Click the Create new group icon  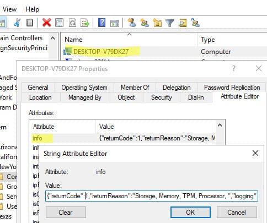click(x=145, y=23)
